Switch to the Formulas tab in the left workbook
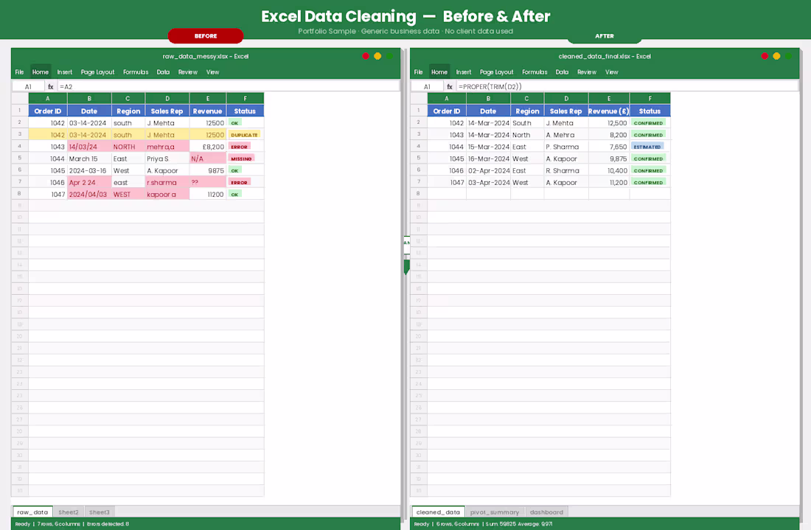811x530 pixels. (x=136, y=72)
